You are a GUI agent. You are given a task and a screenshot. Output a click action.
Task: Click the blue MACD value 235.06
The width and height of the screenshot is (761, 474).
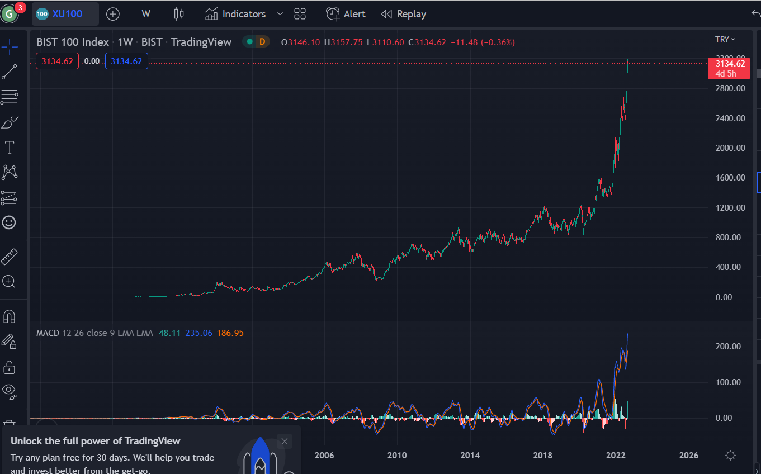click(x=199, y=333)
